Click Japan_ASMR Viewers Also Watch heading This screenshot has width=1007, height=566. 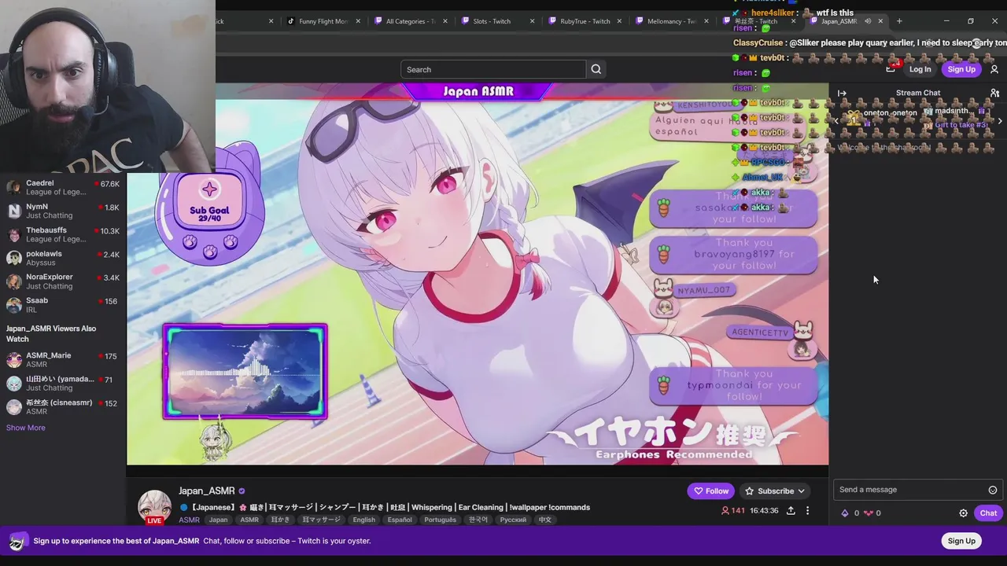51,333
